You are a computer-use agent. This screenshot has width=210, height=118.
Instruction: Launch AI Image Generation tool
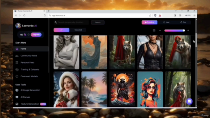(30, 90)
